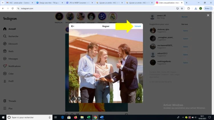Close the create post overlay with X
This screenshot has height=120, width=214.
[x=208, y=15]
